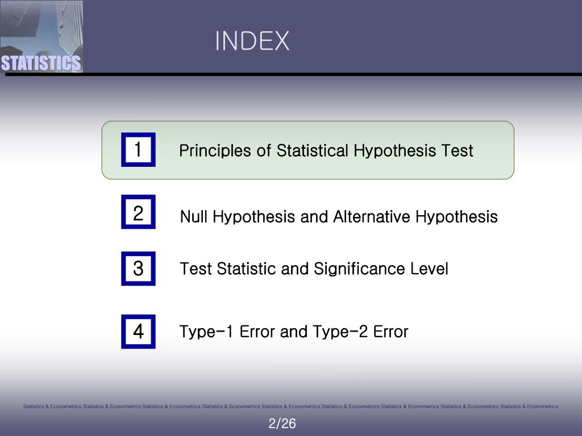Click the INDEX slide title
This screenshot has width=582, height=436.
pos(252,40)
